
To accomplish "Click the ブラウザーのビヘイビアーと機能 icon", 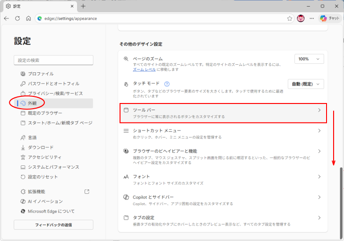I will (126, 151).
